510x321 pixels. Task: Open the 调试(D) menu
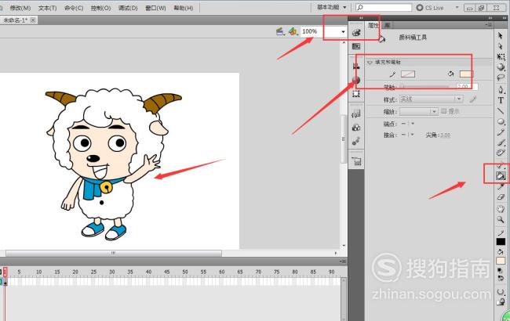[x=128, y=8]
